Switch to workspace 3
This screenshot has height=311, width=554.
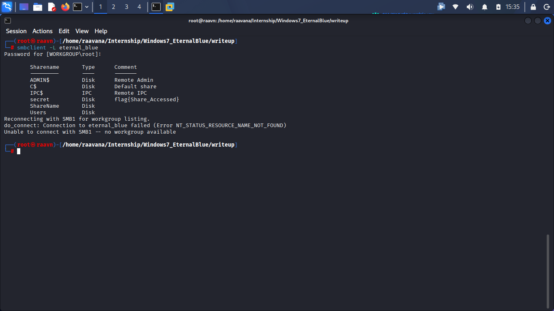127,7
